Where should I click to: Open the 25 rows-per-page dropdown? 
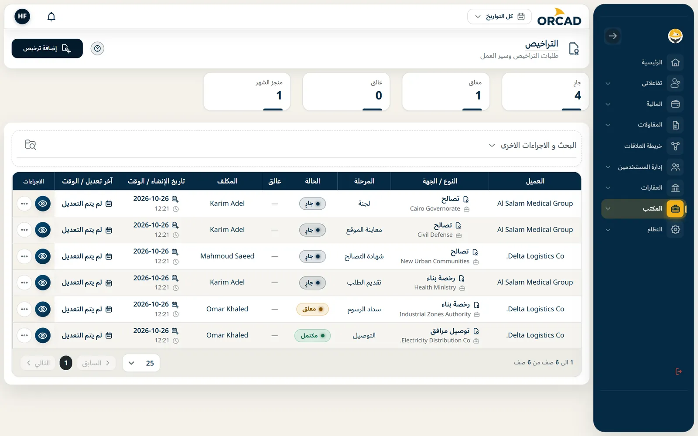(141, 363)
